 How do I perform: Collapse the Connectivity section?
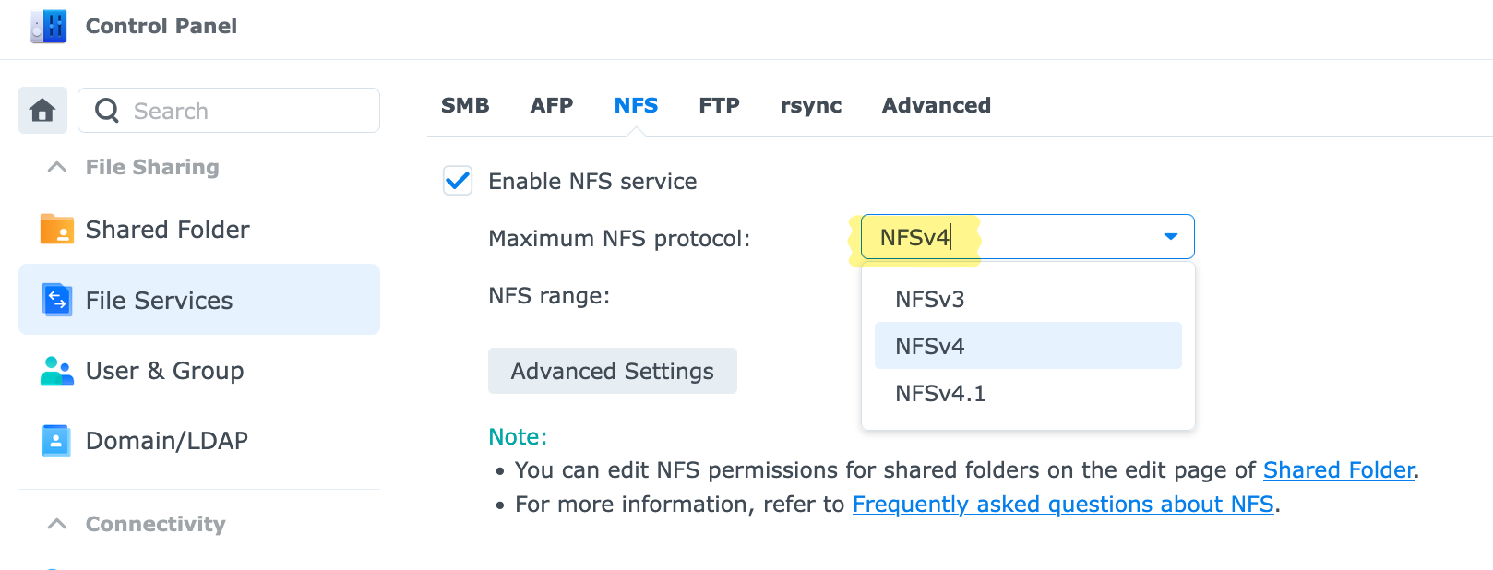[x=57, y=524]
